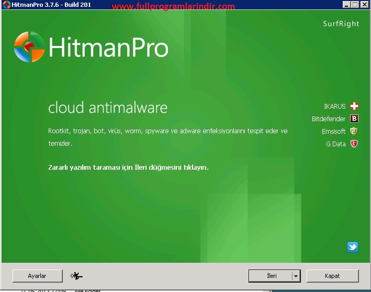Click the G Data shield icon
The image size is (371, 292).
click(354, 144)
